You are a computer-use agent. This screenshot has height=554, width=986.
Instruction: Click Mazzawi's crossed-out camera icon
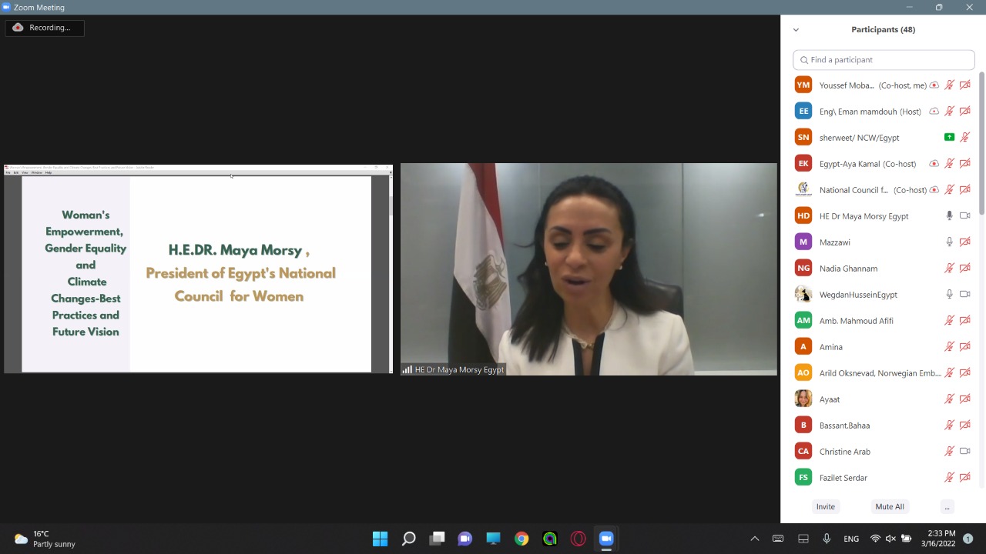pos(964,242)
